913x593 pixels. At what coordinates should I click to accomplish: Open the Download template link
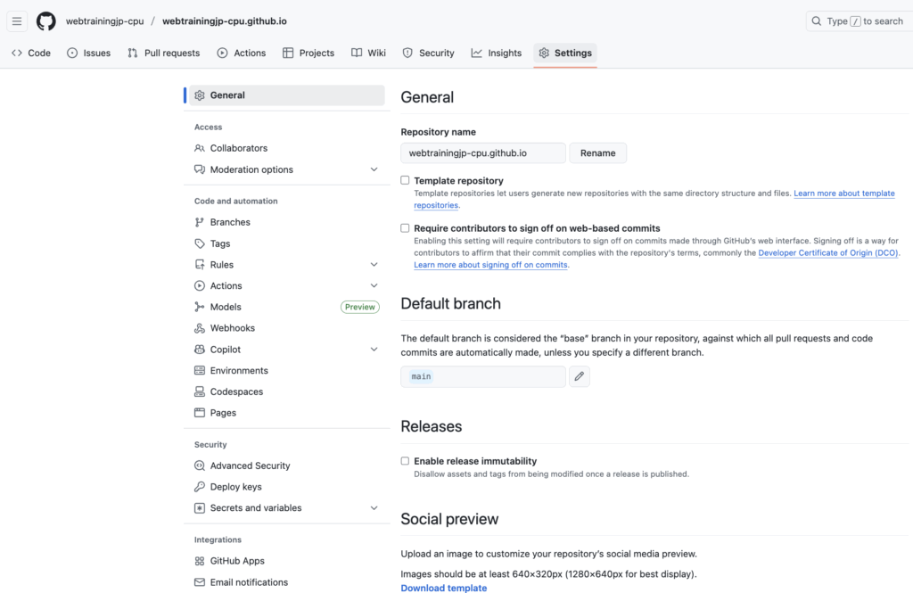pyautogui.click(x=443, y=588)
